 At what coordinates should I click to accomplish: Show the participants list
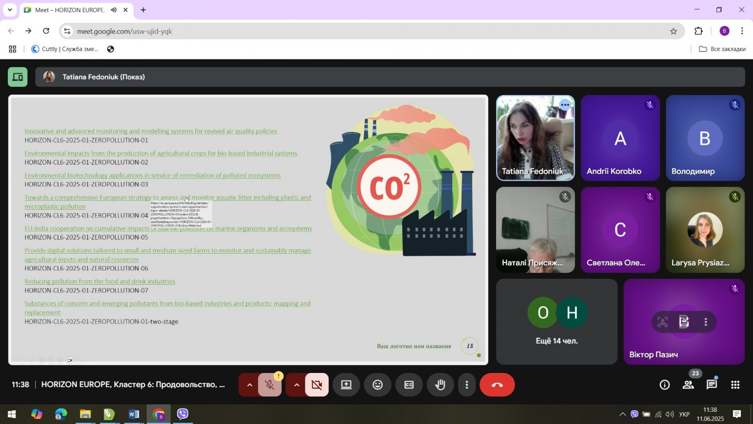pos(688,385)
